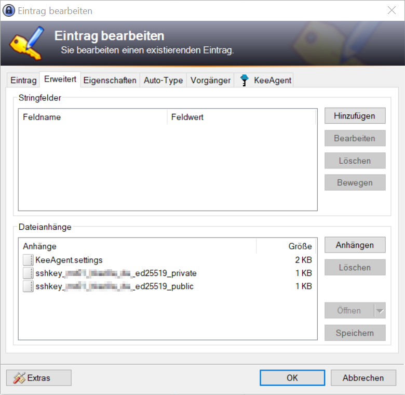This screenshot has width=405, height=395.
Task: Click the KeeAgent key icon in tab
Action: coord(245,81)
